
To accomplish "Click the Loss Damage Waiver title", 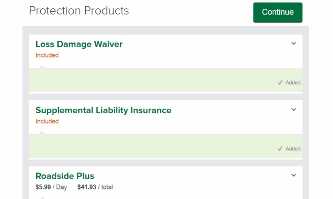I will 79,44.
